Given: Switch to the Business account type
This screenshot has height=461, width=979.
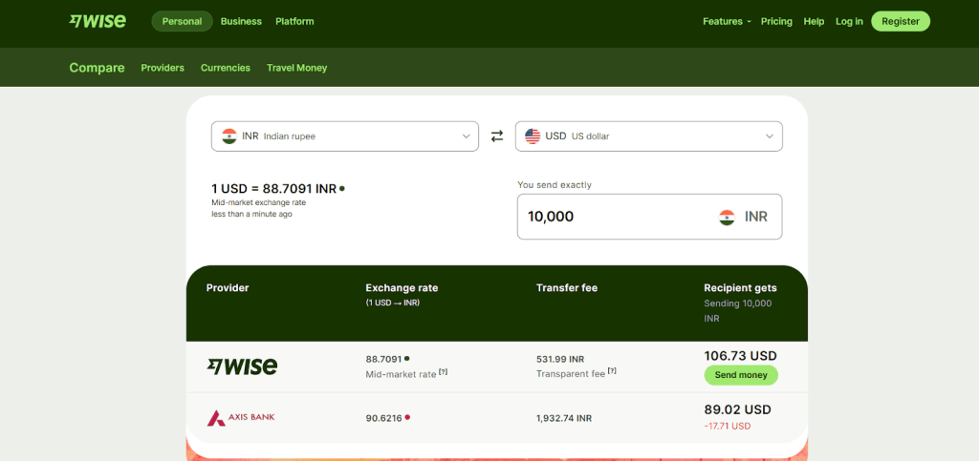Looking at the screenshot, I should point(241,21).
